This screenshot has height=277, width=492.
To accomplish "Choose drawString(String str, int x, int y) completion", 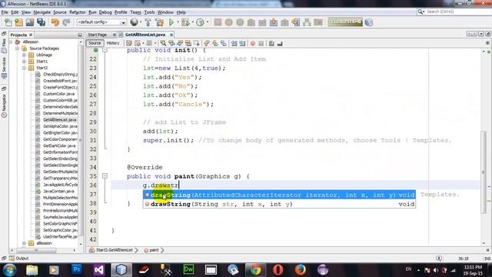I will pyautogui.click(x=279, y=204).
